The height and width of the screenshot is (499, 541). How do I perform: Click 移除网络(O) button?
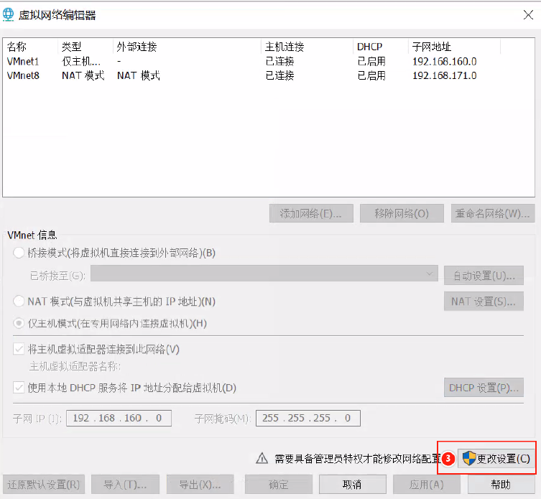[402, 213]
